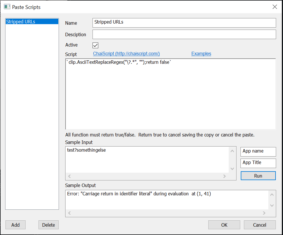Delete the selected paste script
Image resolution: width=283 pixels, height=235 pixels.
click(x=48, y=225)
